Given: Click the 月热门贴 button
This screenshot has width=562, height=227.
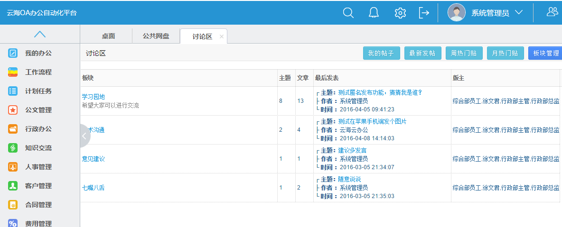Looking at the screenshot, I should (505, 54).
